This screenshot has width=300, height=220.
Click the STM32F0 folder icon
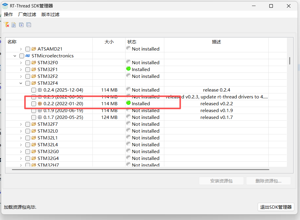pos(34,63)
